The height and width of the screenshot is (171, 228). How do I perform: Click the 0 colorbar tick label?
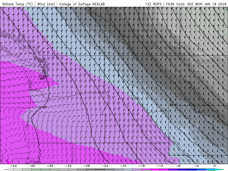pos(215,166)
